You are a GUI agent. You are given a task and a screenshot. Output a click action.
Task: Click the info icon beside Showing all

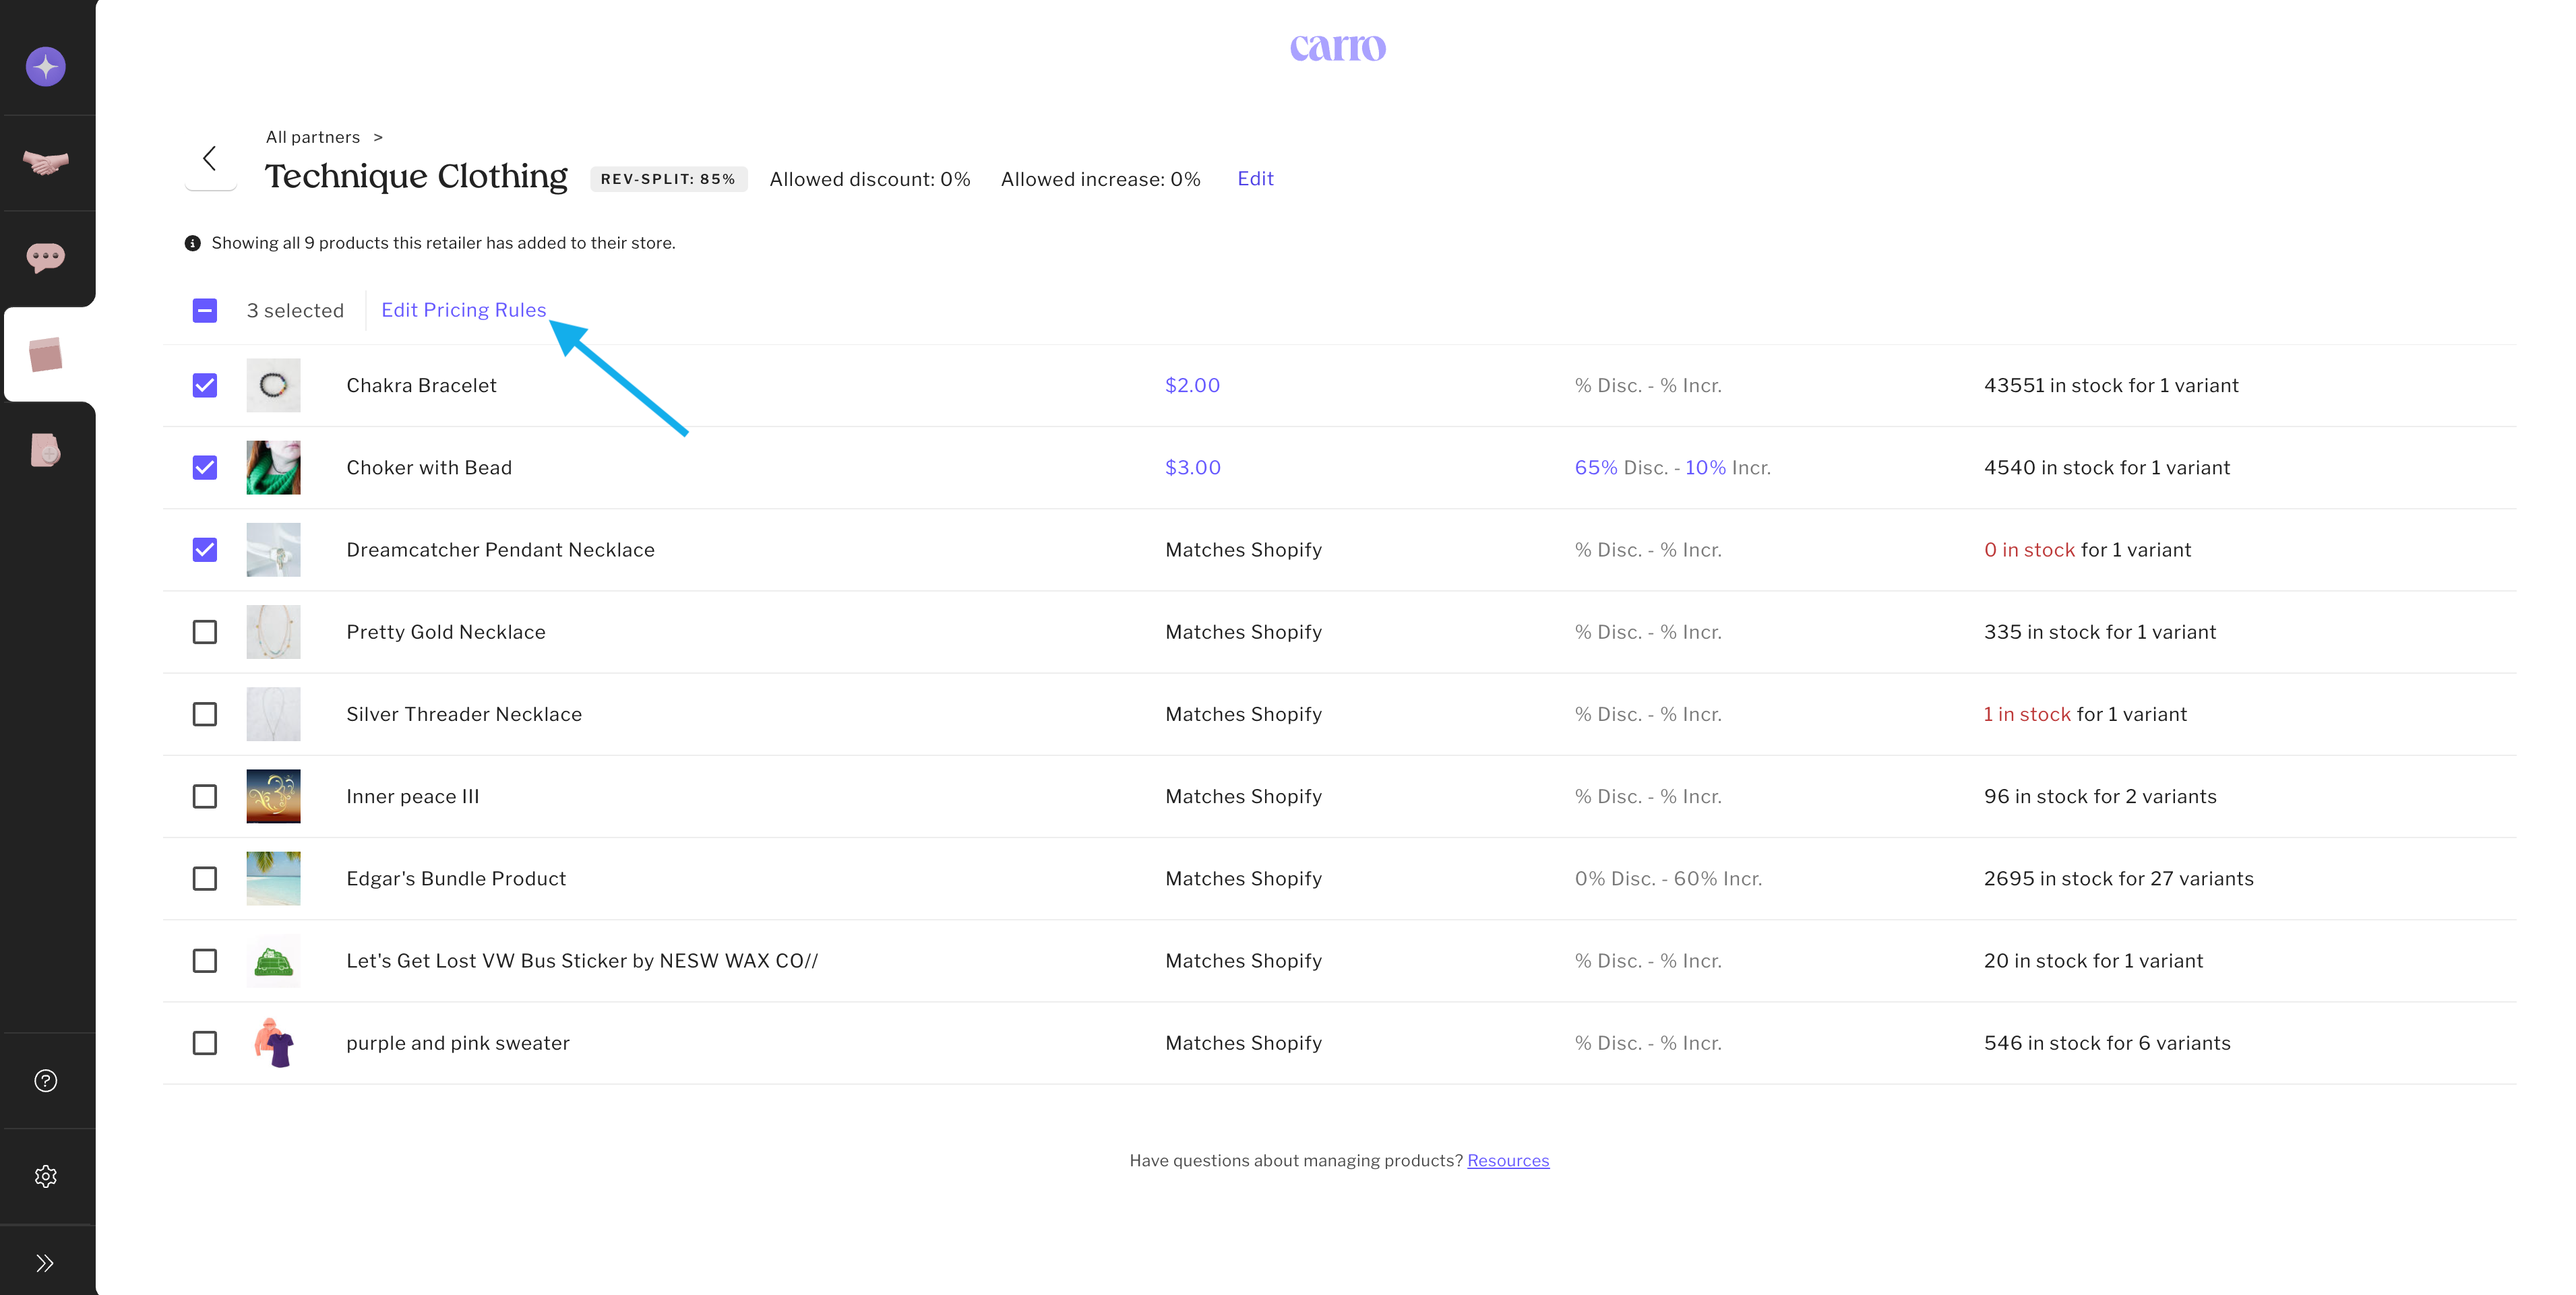click(192, 243)
